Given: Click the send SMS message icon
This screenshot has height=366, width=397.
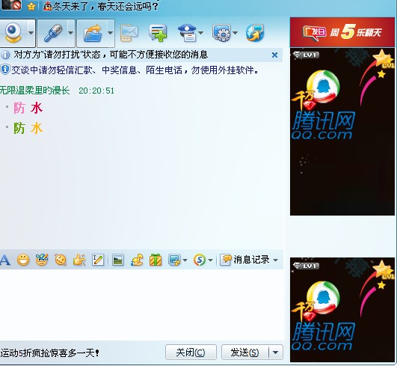Looking at the screenshot, I should click(x=129, y=33).
